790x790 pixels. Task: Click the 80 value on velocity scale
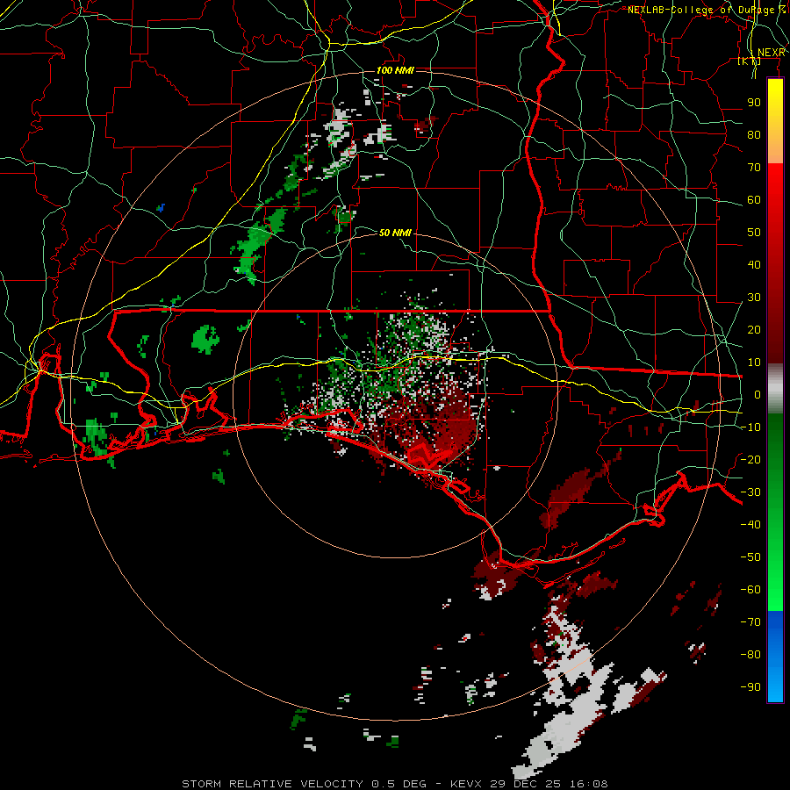754,135
